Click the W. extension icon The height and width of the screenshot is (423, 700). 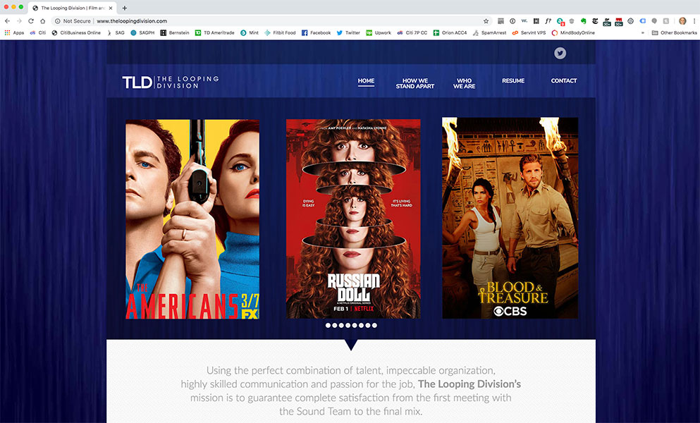pos(524,21)
